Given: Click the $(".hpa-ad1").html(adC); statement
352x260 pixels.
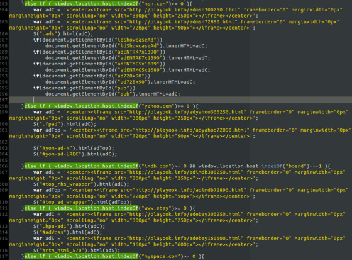Looking at the screenshot, I should tap(69, 226).
